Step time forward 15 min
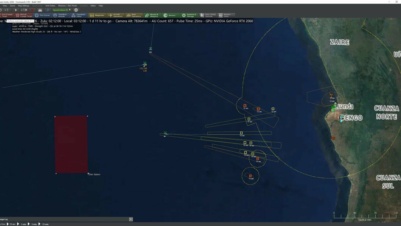 coord(43,224)
